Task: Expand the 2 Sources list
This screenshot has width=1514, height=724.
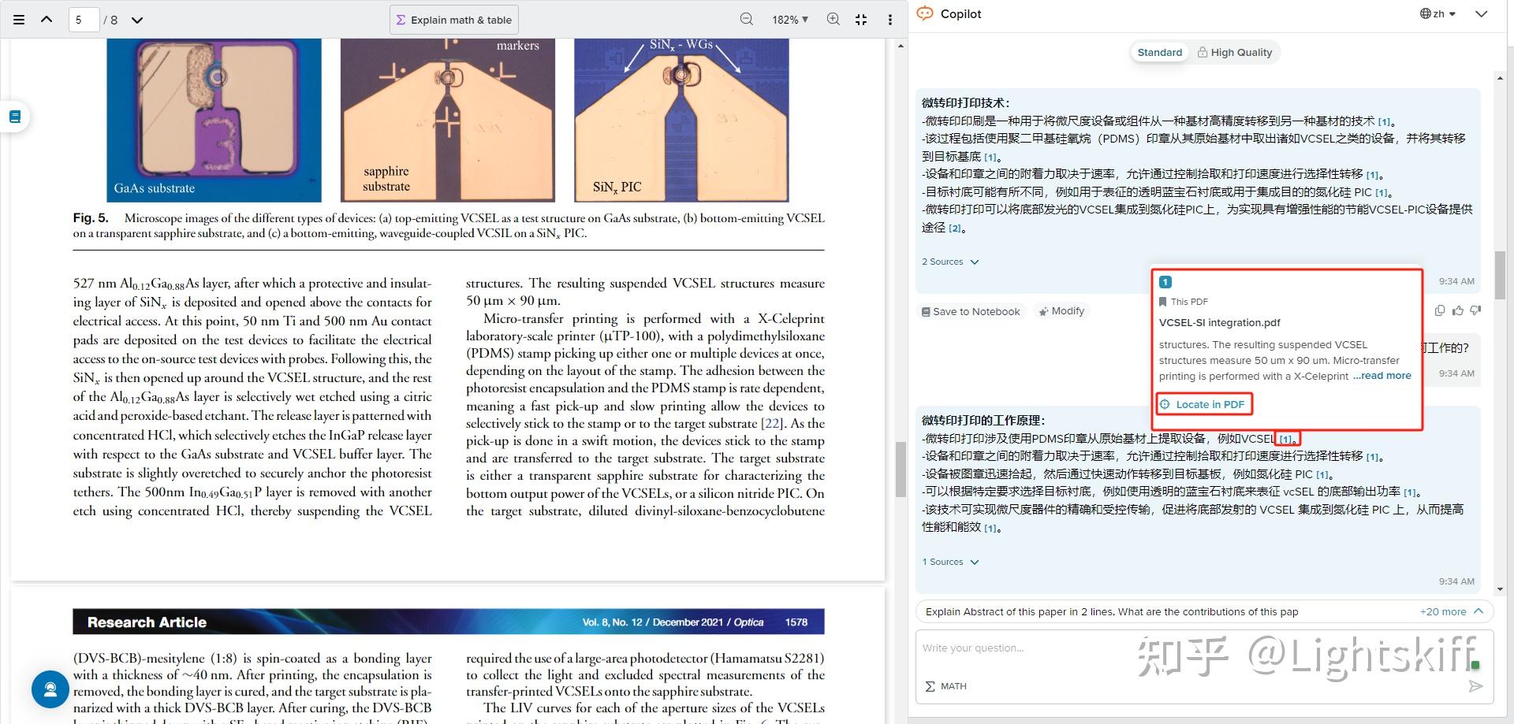Action: click(x=950, y=261)
